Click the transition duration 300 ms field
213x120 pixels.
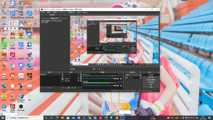(x=134, y=78)
